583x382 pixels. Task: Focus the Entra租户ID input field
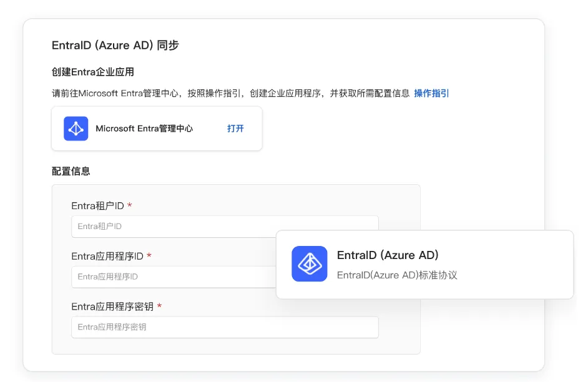225,226
